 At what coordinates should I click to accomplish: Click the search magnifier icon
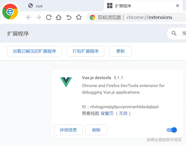(174, 33)
